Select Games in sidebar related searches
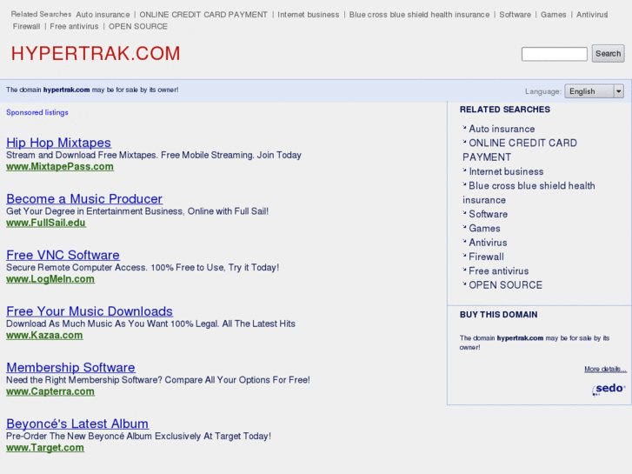 (x=484, y=229)
